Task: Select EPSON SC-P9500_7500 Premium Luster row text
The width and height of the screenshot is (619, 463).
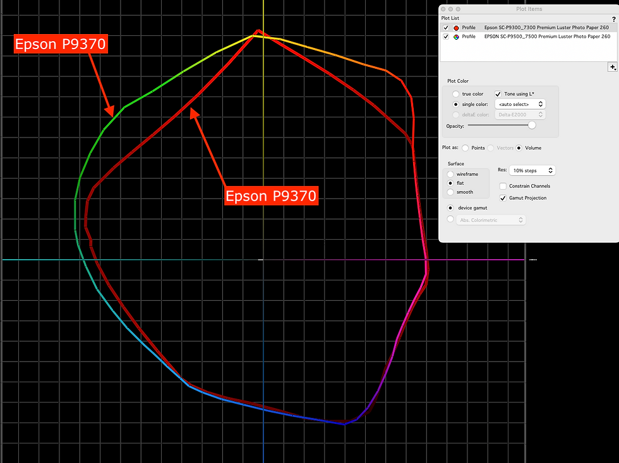Action: tap(547, 37)
